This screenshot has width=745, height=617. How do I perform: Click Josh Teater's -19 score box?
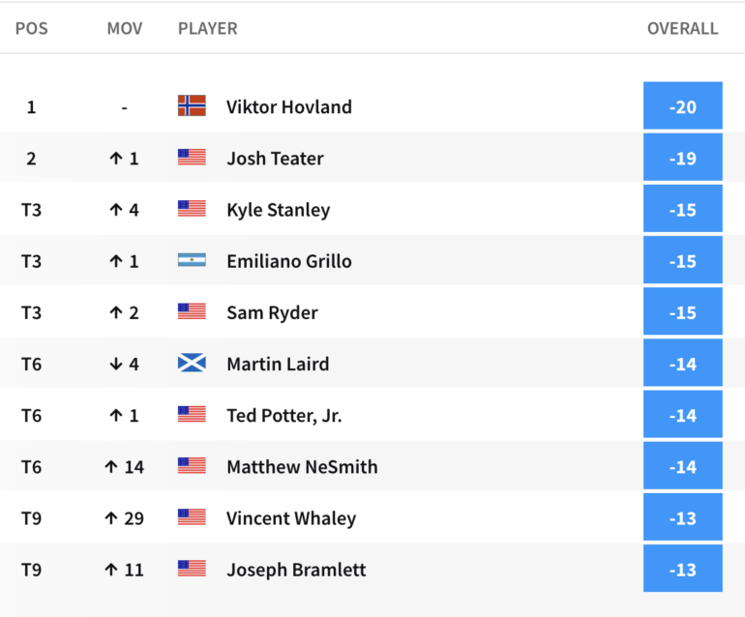pyautogui.click(x=683, y=157)
